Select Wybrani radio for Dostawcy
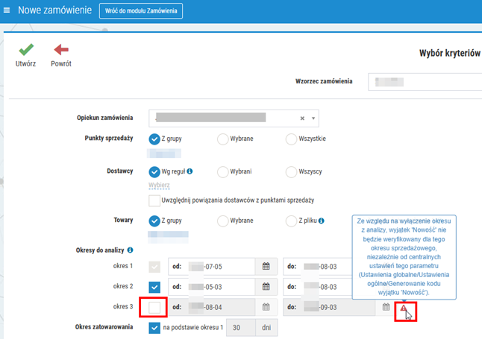The width and height of the screenshot is (482, 339). 222,171
